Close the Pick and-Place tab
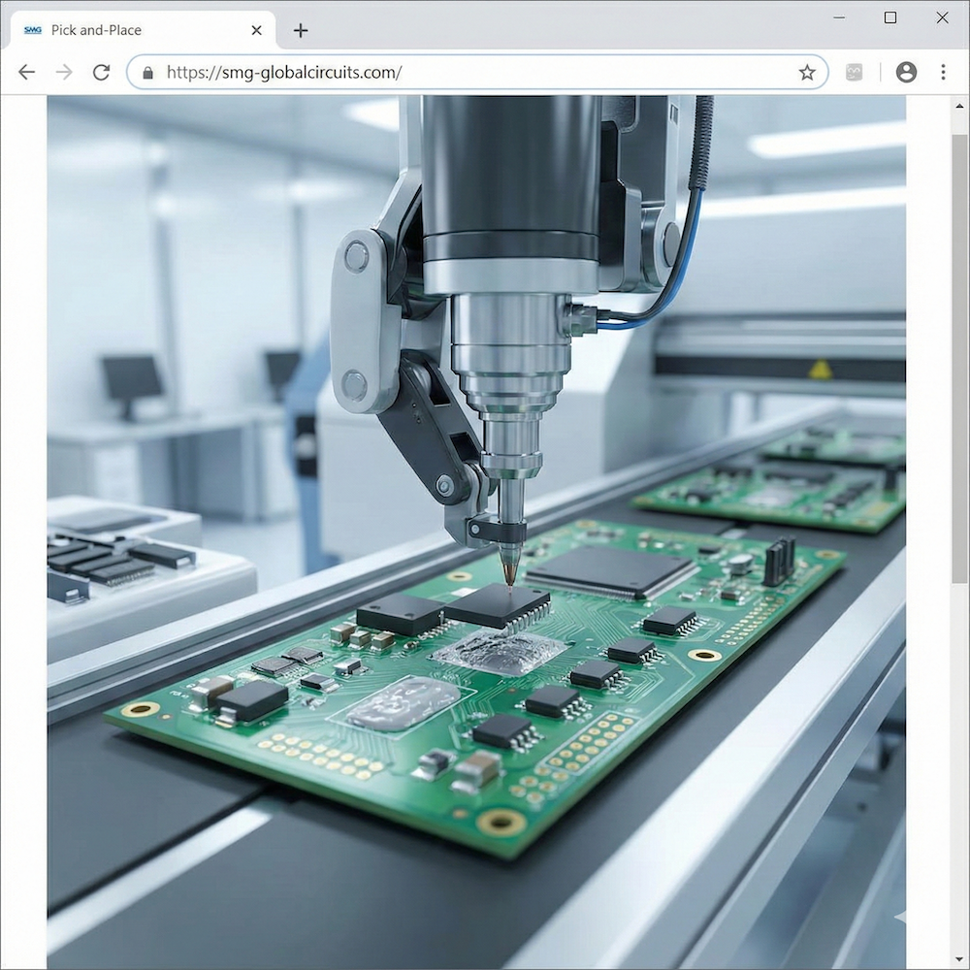Image resolution: width=970 pixels, height=970 pixels. [256, 30]
